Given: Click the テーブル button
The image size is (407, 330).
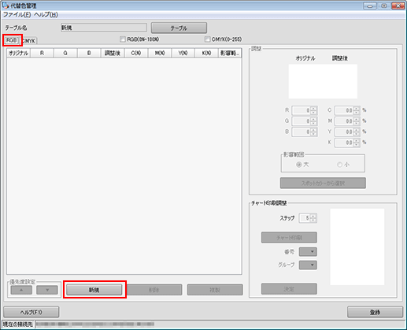Looking at the screenshot, I should (x=179, y=28).
